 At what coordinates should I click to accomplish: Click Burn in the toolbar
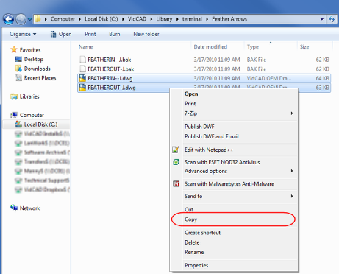[115, 34]
